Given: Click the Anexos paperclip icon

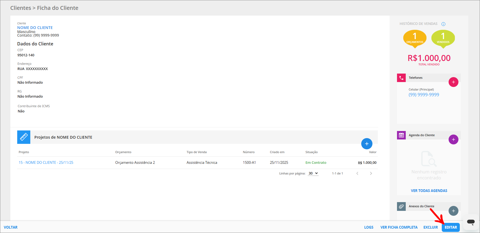Looking at the screenshot, I should (x=401, y=206).
